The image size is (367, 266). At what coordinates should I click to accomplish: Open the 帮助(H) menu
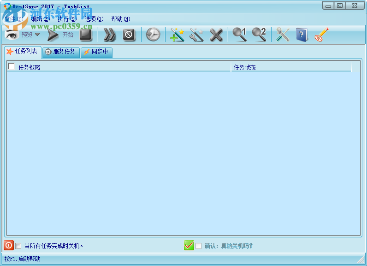(121, 19)
